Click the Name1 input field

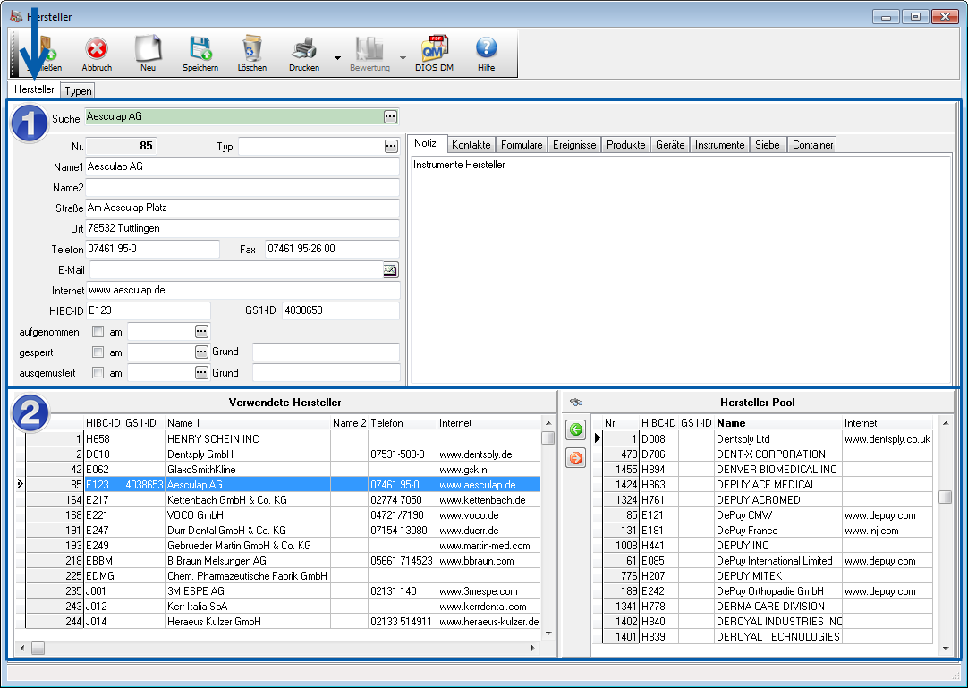click(x=242, y=166)
